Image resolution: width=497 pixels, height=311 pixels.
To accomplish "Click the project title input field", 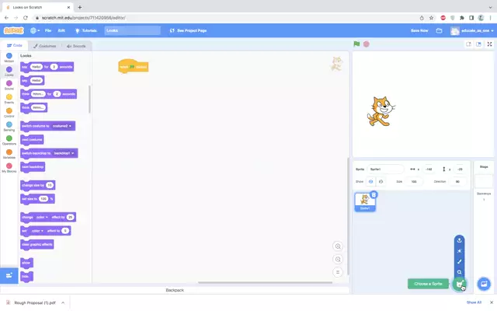I will 133,30.
